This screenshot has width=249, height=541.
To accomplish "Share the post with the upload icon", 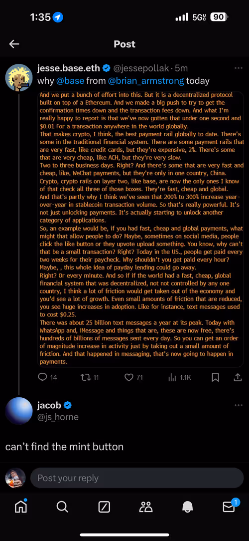I will (x=238, y=377).
